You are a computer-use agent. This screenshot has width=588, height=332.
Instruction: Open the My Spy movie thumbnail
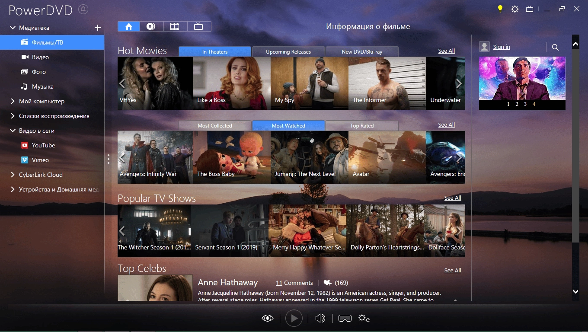click(x=310, y=83)
